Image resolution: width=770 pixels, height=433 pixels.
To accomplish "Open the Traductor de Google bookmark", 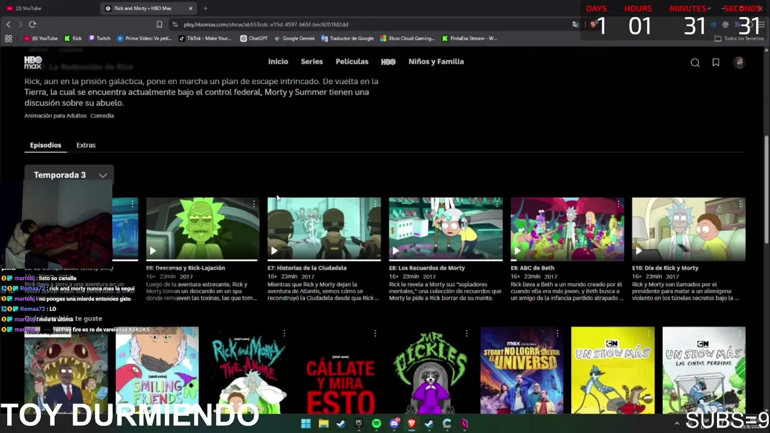I will (x=348, y=38).
